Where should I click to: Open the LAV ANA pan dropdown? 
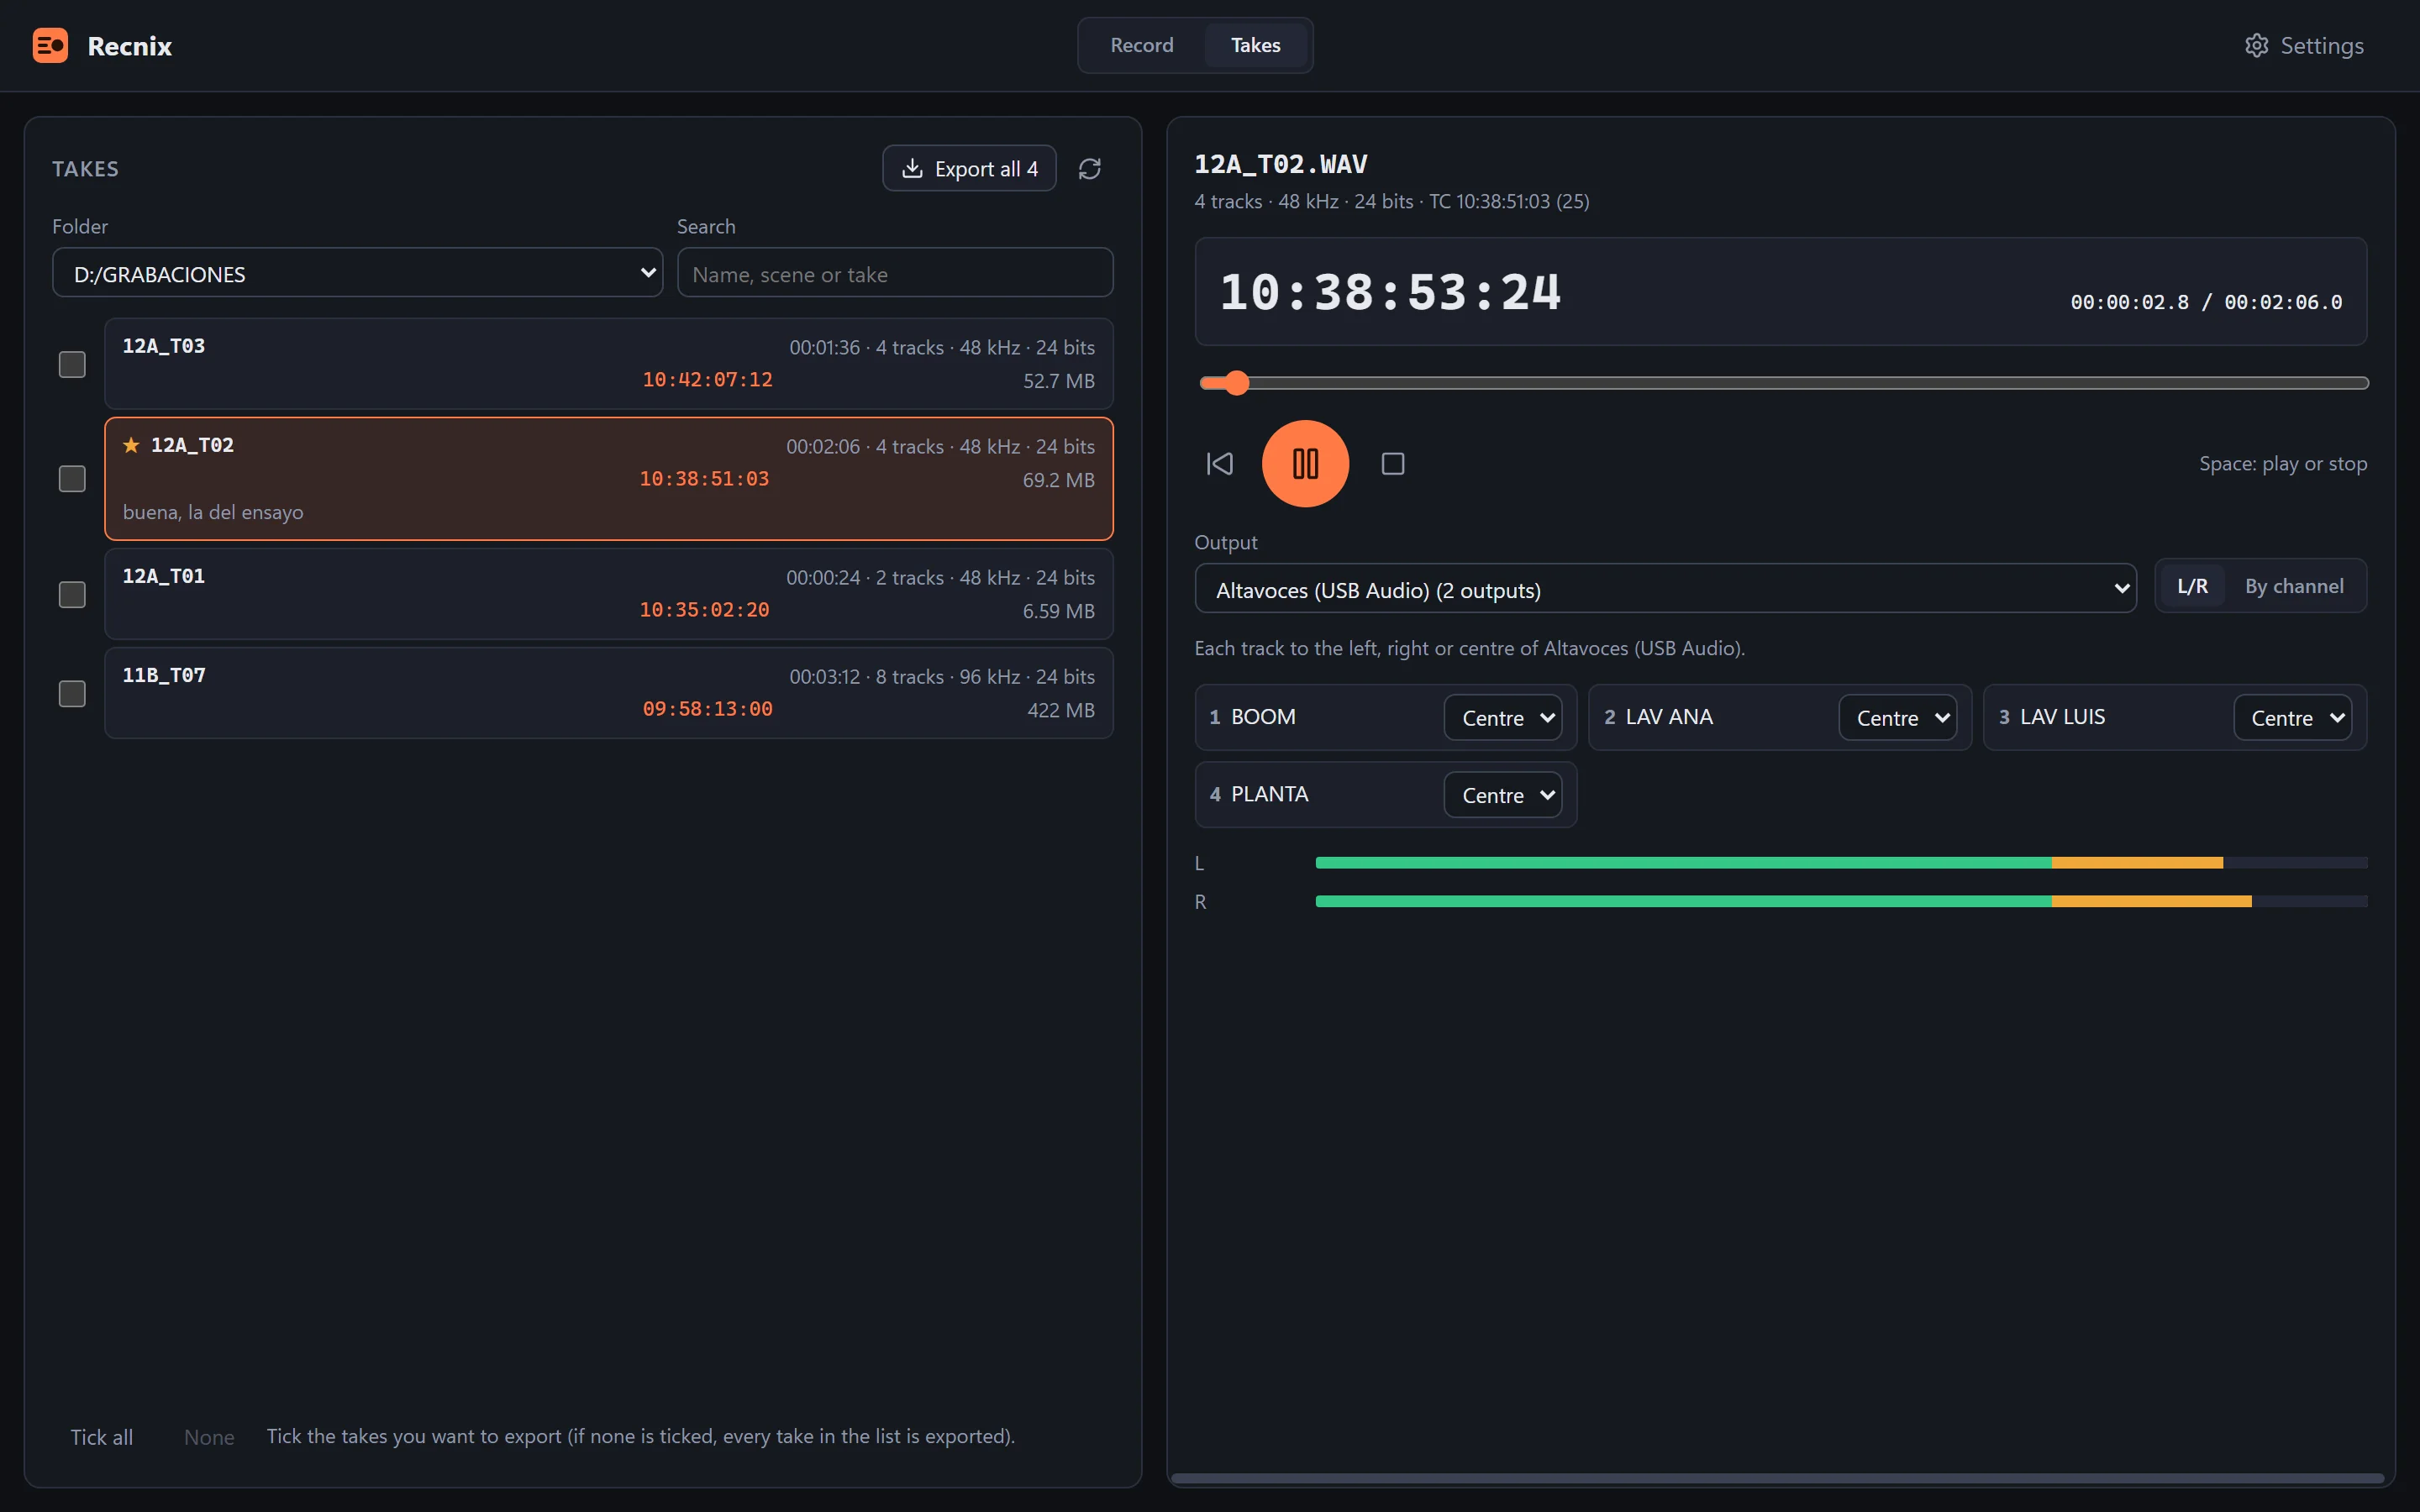click(1897, 718)
